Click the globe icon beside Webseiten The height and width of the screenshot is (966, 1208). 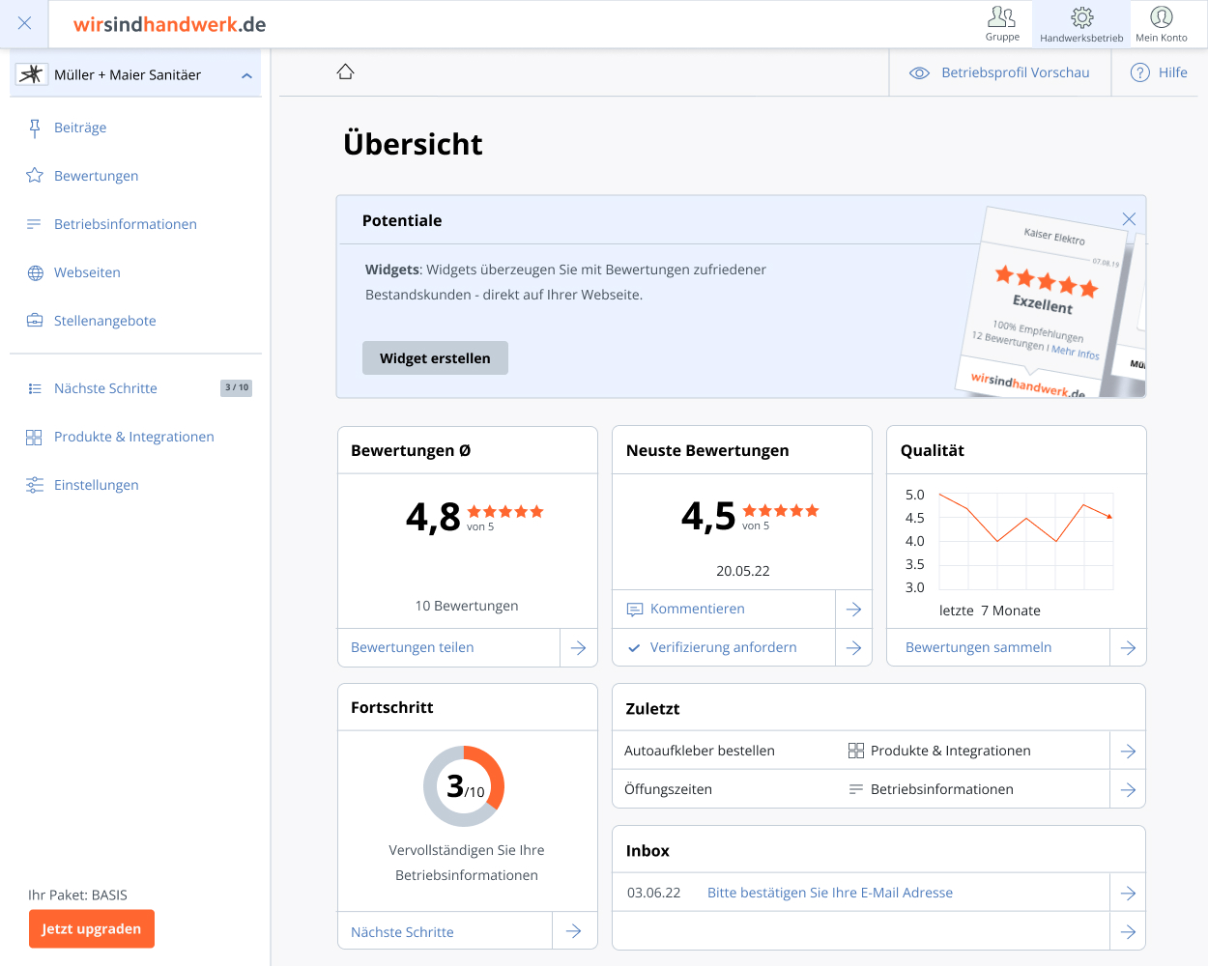(36, 272)
